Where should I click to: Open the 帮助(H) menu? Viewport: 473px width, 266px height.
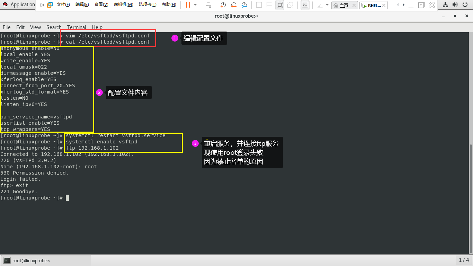pos(169,5)
